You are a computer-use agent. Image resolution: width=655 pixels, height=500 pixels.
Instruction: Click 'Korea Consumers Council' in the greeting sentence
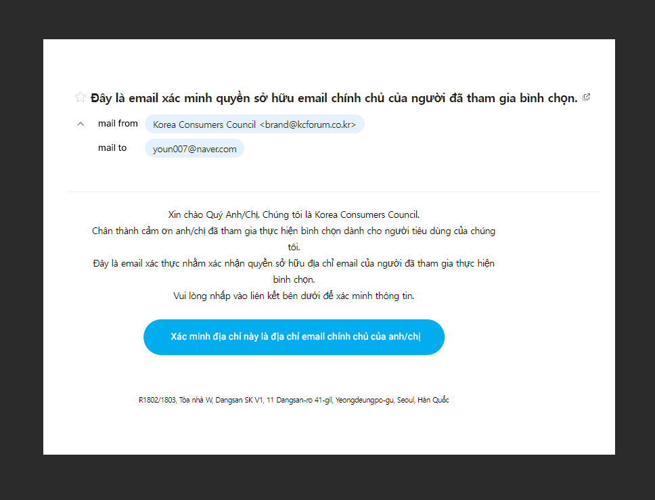click(366, 214)
